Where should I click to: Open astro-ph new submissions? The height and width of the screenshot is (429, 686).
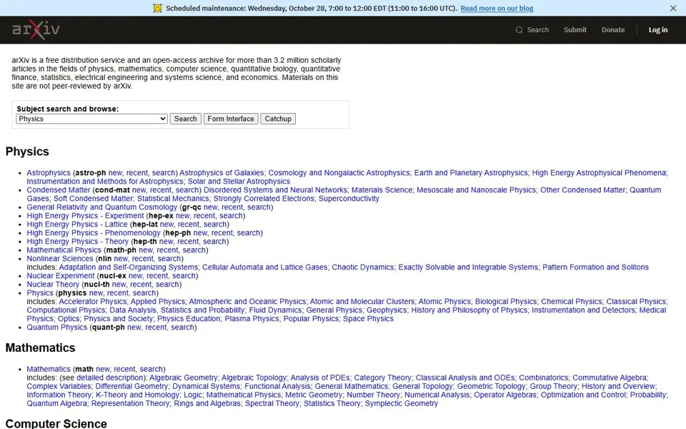tap(115, 173)
